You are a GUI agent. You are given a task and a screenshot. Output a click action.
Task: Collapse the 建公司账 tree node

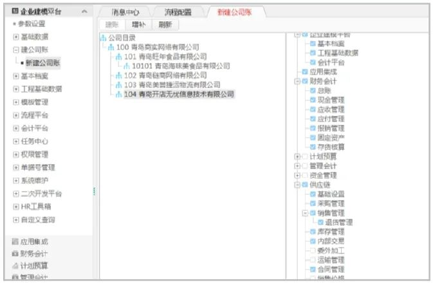[x=15, y=50]
